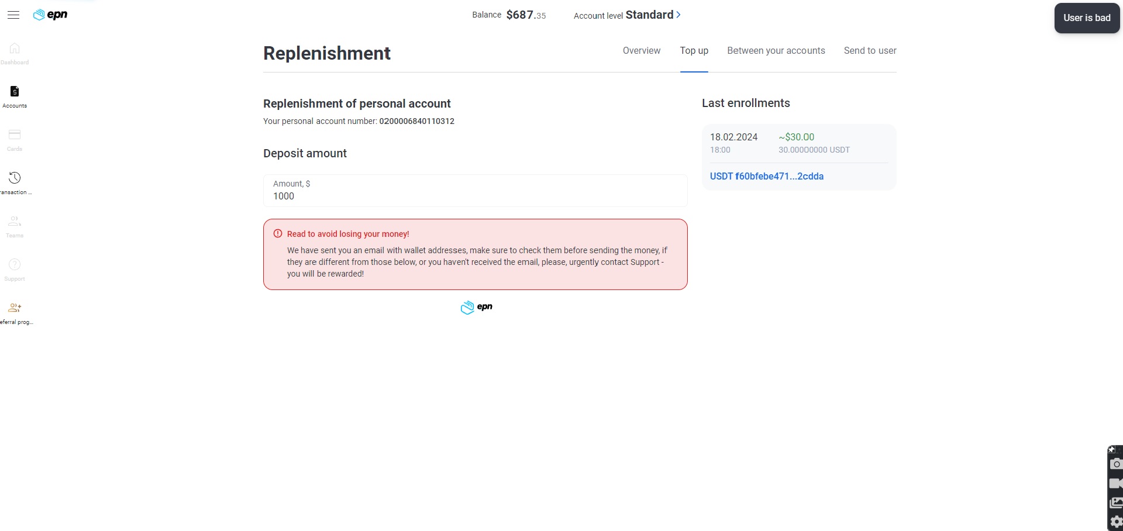Start video recording from the floating toolbar
Image resolution: width=1123 pixels, height=531 pixels.
[1116, 484]
